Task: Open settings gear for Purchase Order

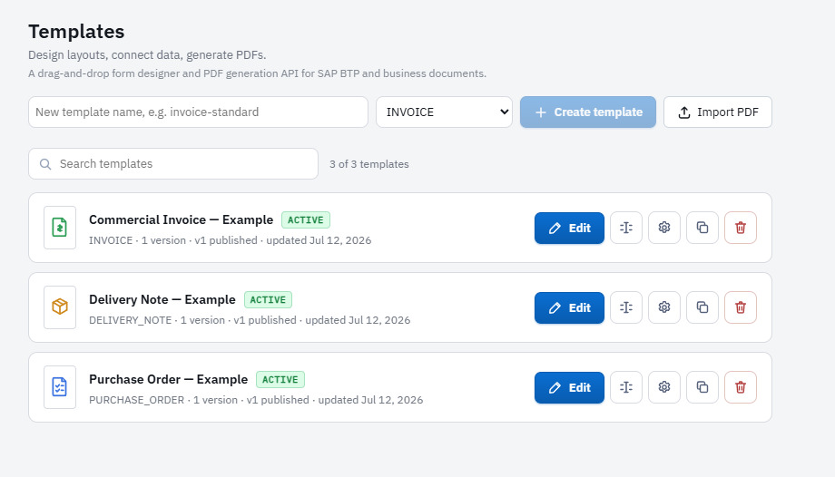Action: tap(664, 387)
